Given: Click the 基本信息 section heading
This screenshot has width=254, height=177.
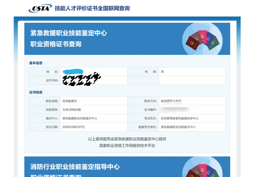Looking at the screenshot, I should tap(36, 63).
